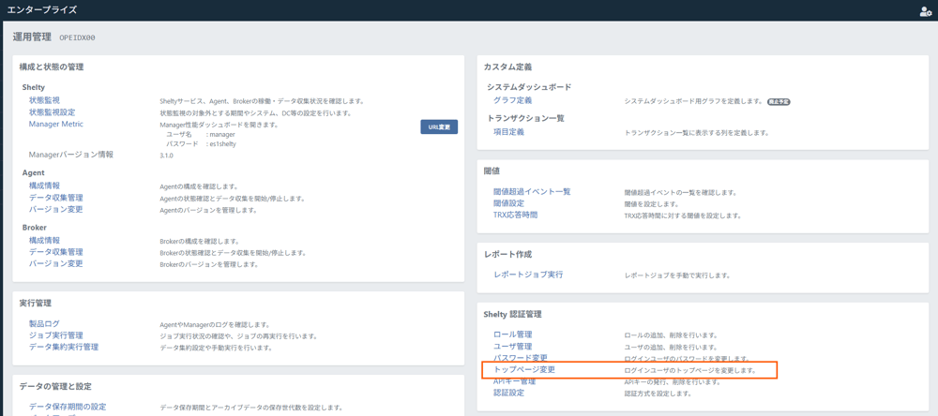Open データ収集管理 under the Broker section

[55, 252]
